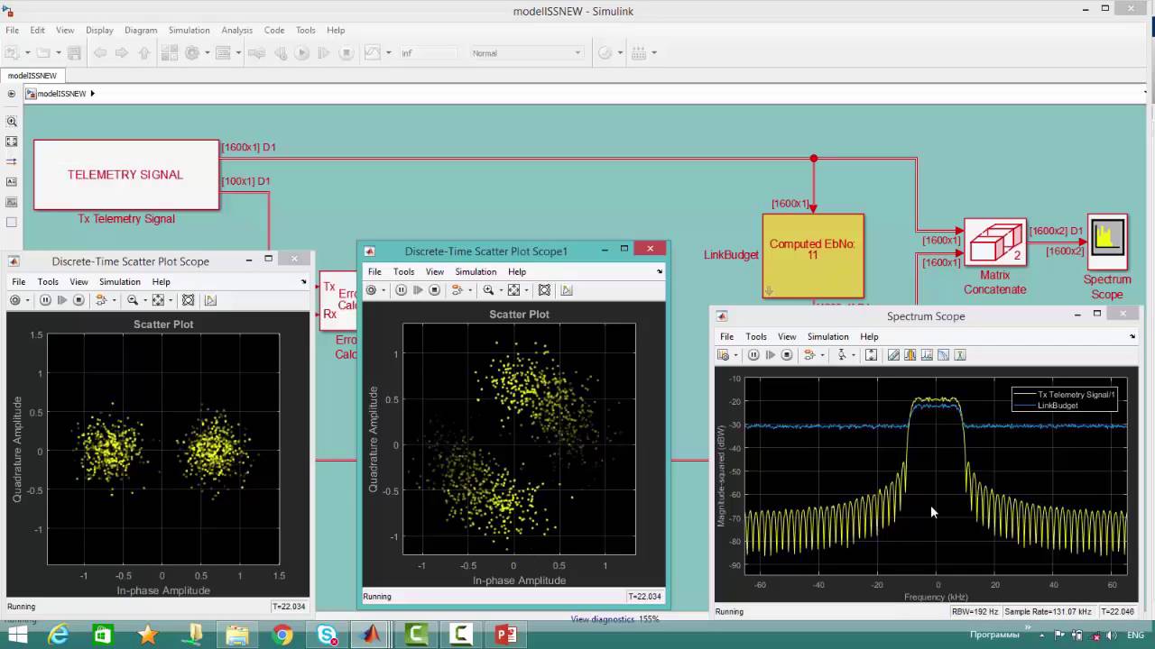
Task: Select the Computed EbNo LinkBudget block
Action: [812, 255]
